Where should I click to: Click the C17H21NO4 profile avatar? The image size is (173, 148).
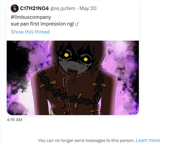coord(15,8)
